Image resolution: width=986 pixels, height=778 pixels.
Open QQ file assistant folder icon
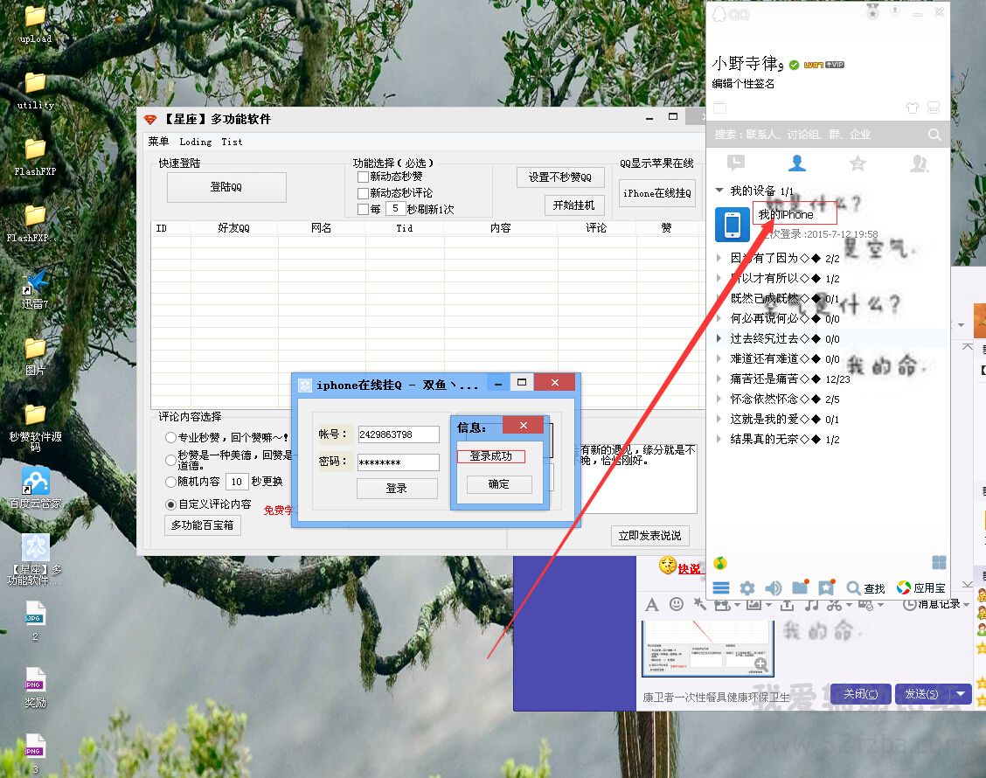point(800,587)
